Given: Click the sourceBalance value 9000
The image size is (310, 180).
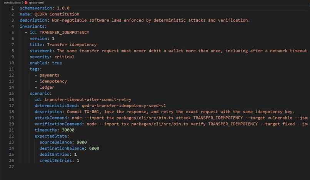Looking at the screenshot, I should pos(82,142).
